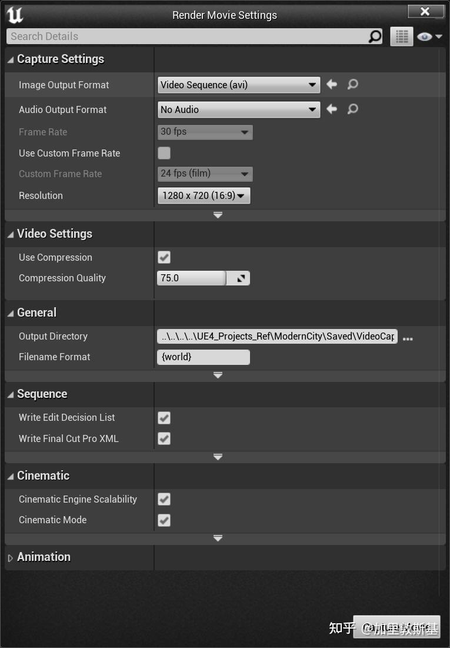Click the search magnifier in Search Details field
The image size is (450, 648).
(x=375, y=36)
